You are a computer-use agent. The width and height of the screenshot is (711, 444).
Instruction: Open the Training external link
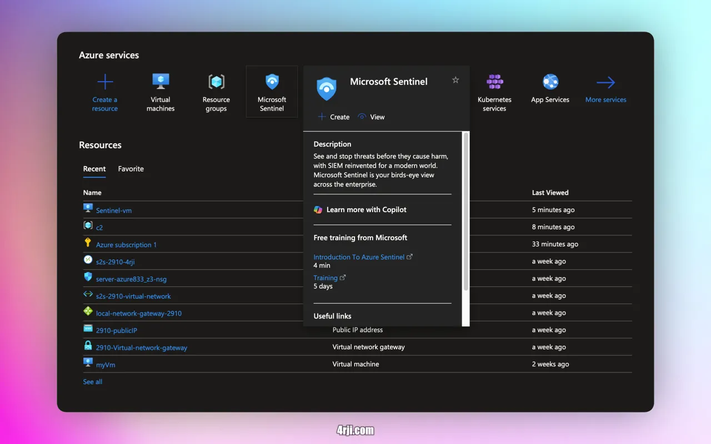click(326, 277)
